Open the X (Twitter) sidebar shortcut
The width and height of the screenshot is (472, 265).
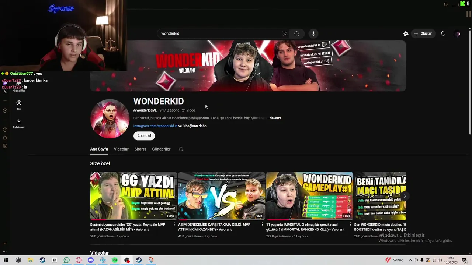5,91
